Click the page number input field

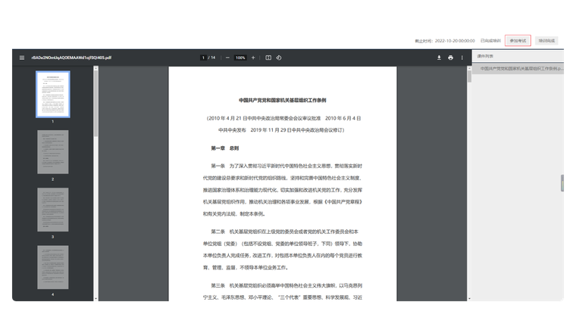(x=203, y=58)
